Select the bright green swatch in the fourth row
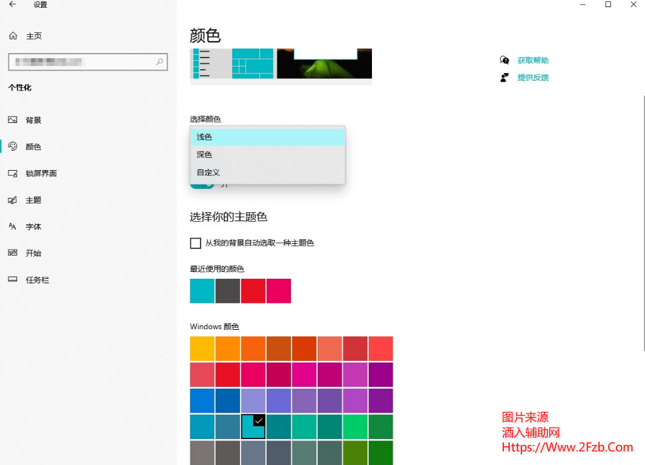This screenshot has width=645, height=465. [x=355, y=426]
